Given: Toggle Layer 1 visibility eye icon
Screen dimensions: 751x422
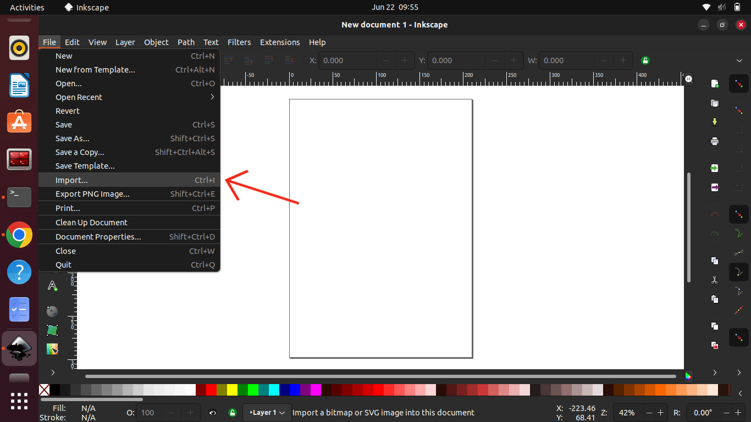Looking at the screenshot, I should (x=213, y=413).
